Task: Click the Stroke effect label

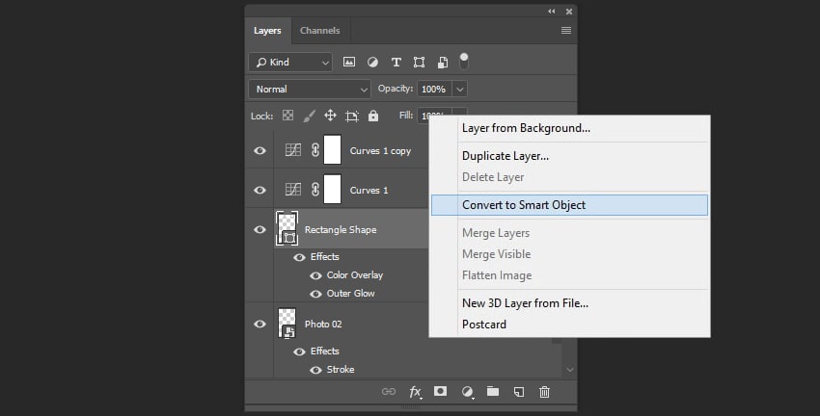Action: tap(341, 370)
